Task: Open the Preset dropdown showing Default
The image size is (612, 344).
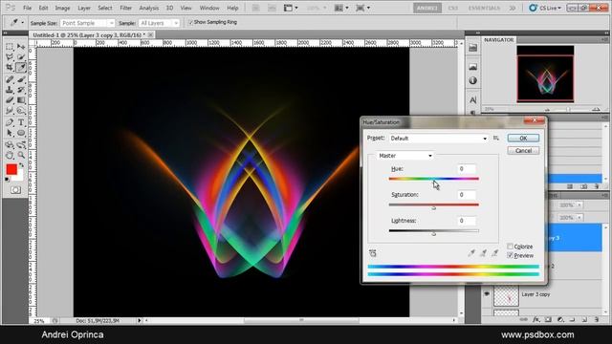Action: click(439, 138)
